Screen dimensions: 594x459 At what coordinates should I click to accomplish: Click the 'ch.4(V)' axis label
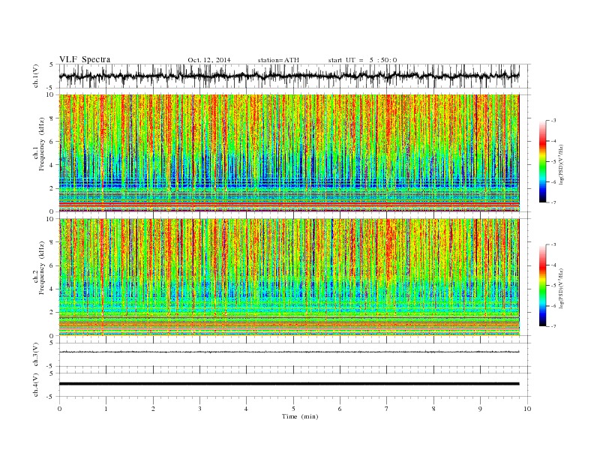pos(36,385)
